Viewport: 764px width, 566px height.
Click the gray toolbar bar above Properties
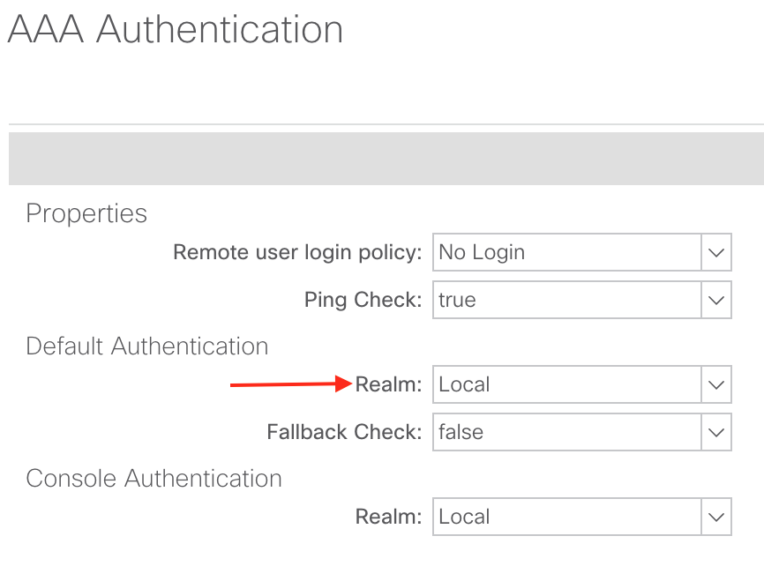(x=386, y=160)
